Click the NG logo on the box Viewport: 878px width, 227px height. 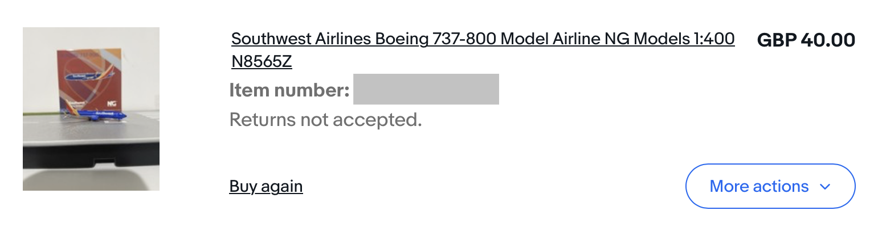(112, 104)
